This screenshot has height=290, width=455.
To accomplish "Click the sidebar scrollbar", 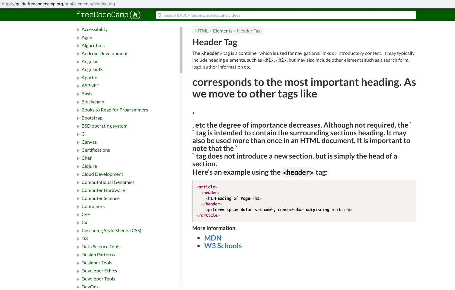I will [181, 48].
